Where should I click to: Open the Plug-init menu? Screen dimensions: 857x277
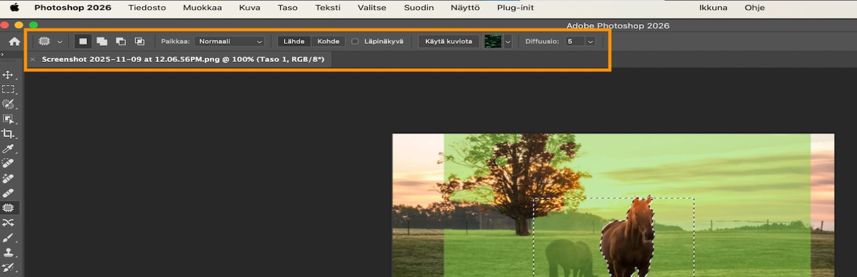pyautogui.click(x=515, y=7)
